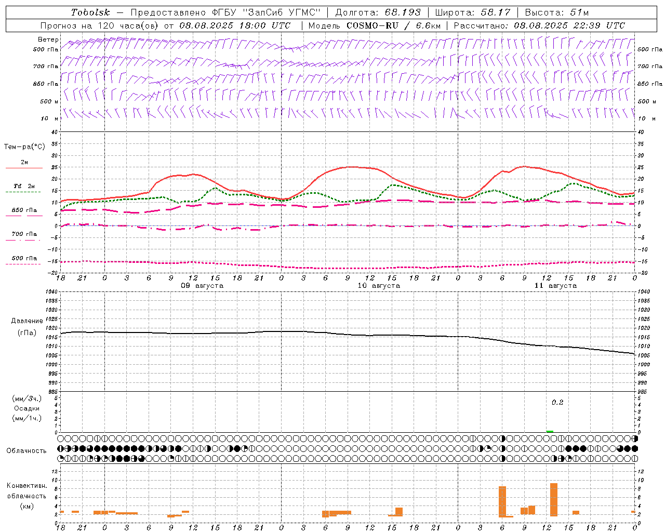Click the "11 августа" date label
The image size is (665, 532).
click(555, 286)
